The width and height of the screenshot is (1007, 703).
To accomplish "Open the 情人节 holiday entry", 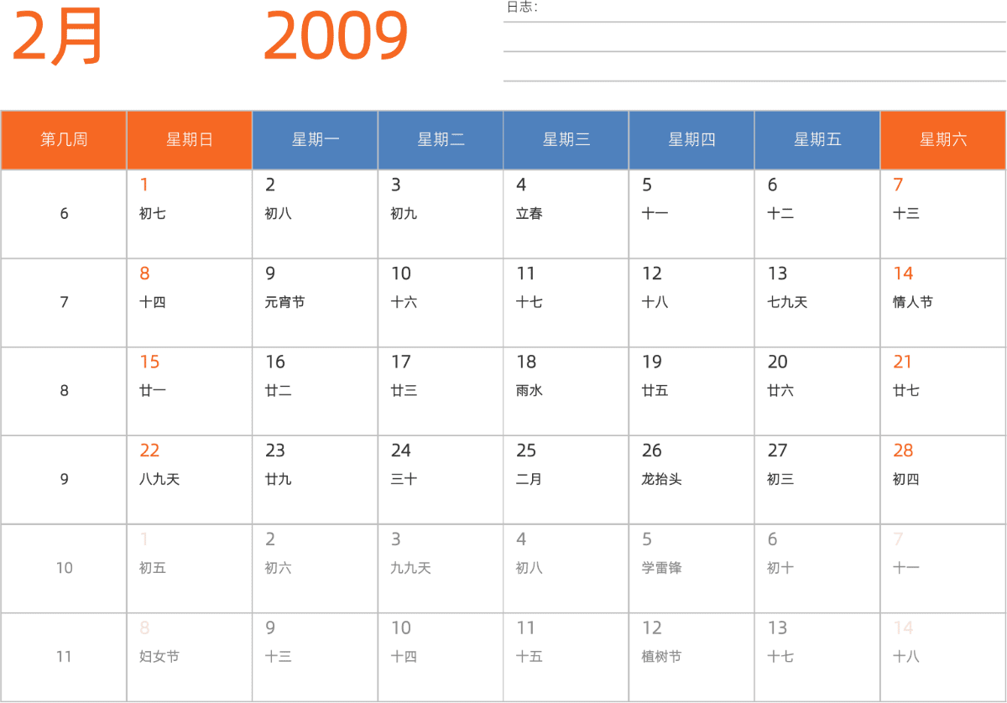I will click(913, 302).
